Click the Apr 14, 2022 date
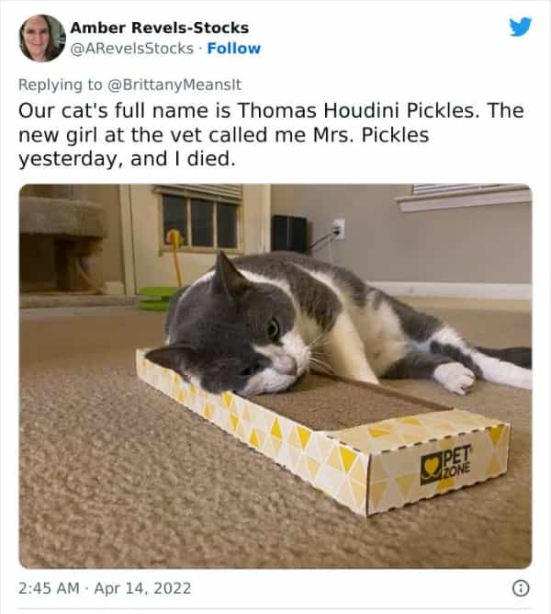Screen dimensions: 551x614 click(x=142, y=588)
